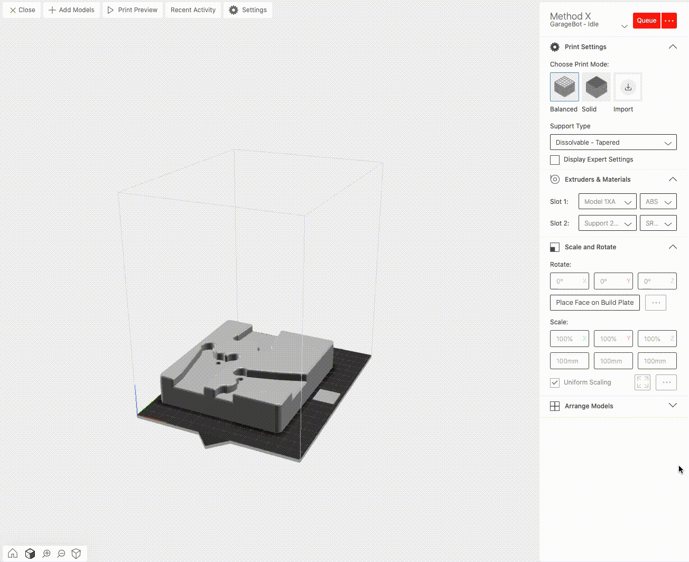Screen dimensions: 689x562
Task: Select the Solid print mode
Action: coord(596,87)
